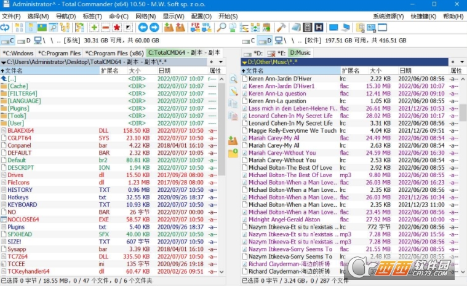Switch to the C:Windows tab
Screen dimensions: 467x286
(x=19, y=53)
